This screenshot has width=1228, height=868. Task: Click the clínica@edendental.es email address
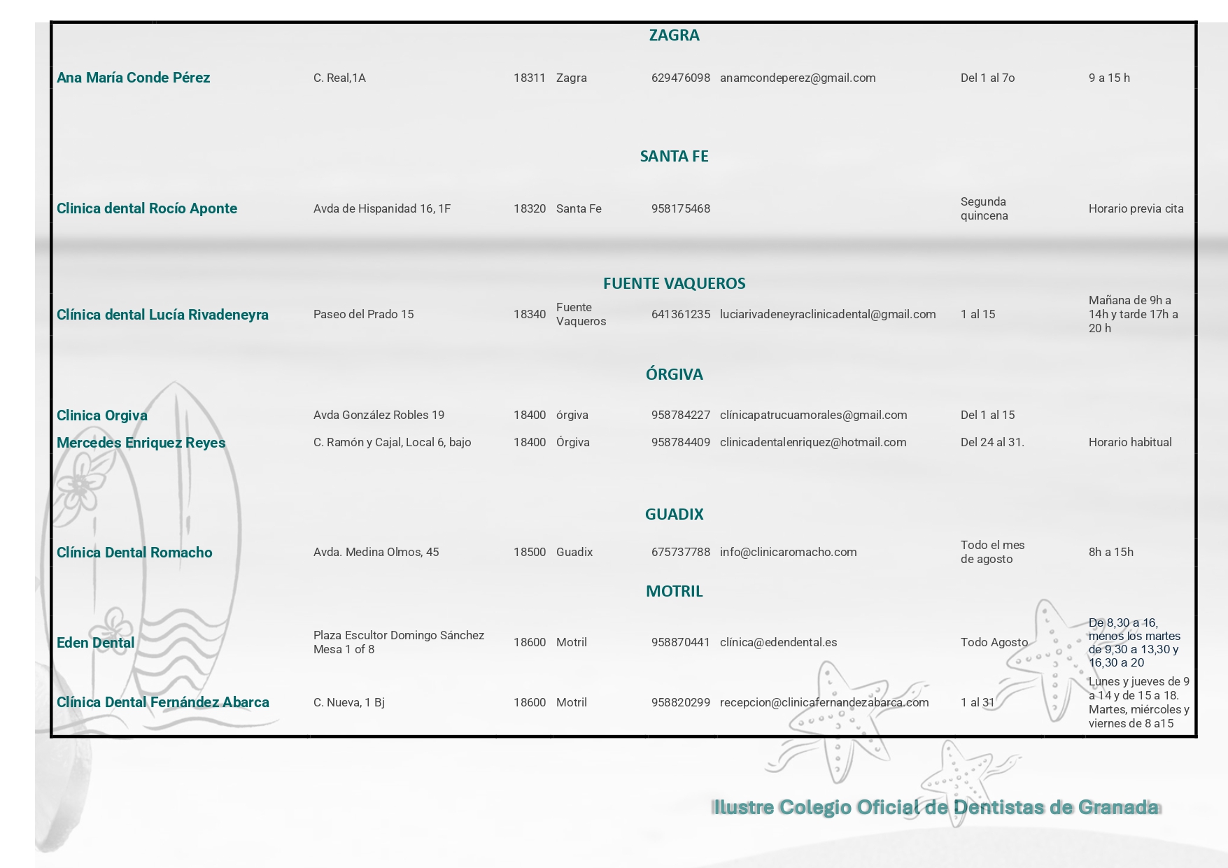click(x=778, y=643)
